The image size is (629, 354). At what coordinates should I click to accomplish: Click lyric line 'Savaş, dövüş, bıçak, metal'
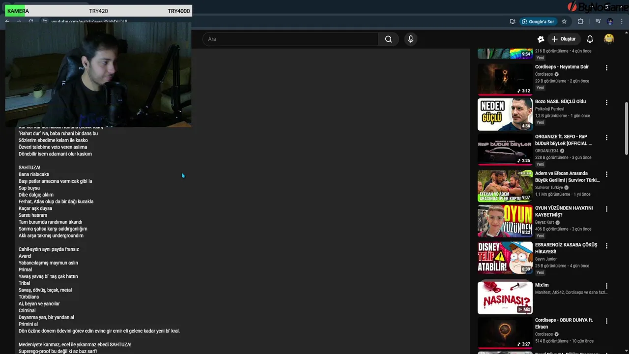click(x=45, y=290)
